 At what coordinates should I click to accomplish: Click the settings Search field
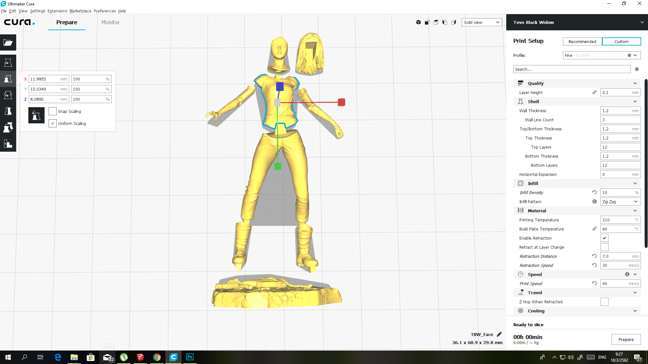pyautogui.click(x=572, y=69)
